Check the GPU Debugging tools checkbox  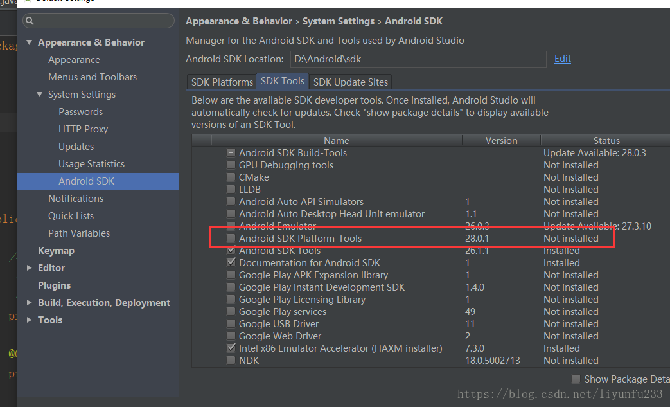tap(231, 165)
